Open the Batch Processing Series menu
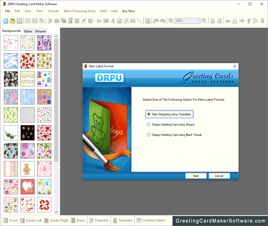This screenshot has width=268, height=226. point(80,11)
